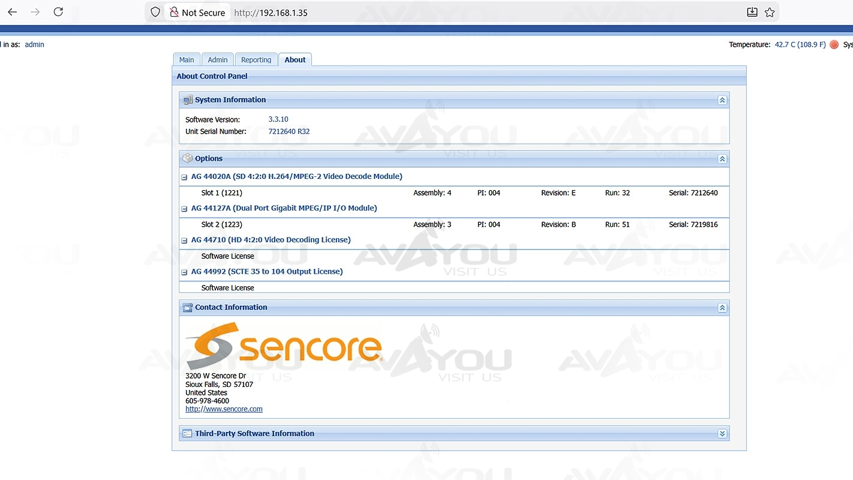
Task: Open the browser downloads icon
Action: [752, 12]
